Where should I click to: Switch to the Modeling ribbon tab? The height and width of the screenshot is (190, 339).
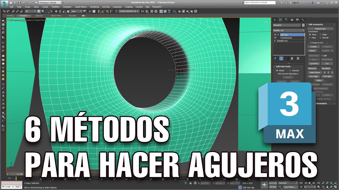point(10,16)
